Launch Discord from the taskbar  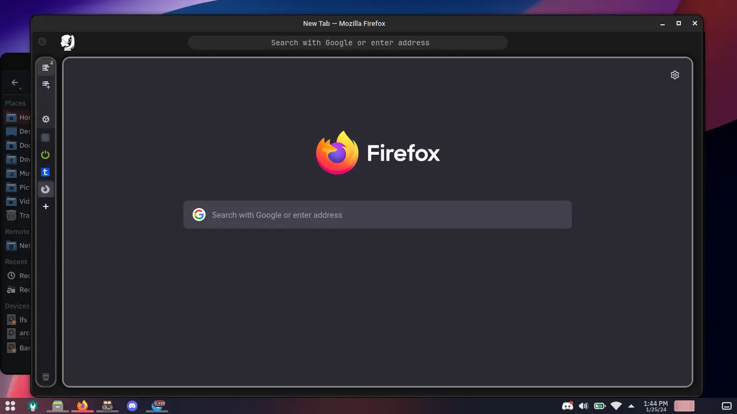coord(132,406)
